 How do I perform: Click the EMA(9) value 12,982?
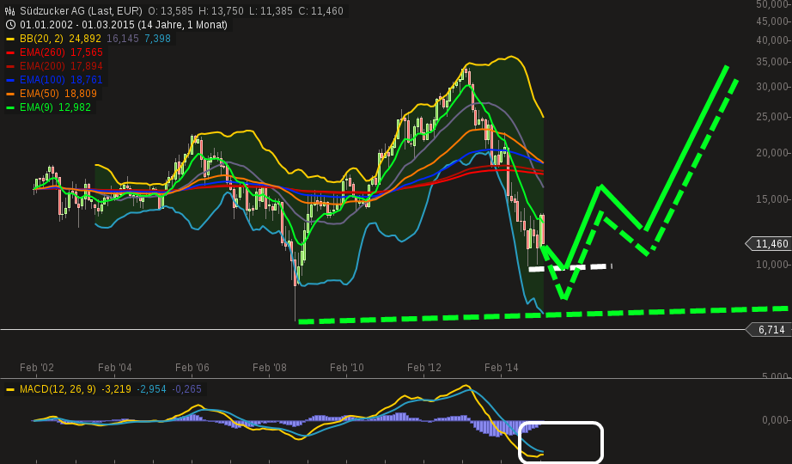pos(75,107)
